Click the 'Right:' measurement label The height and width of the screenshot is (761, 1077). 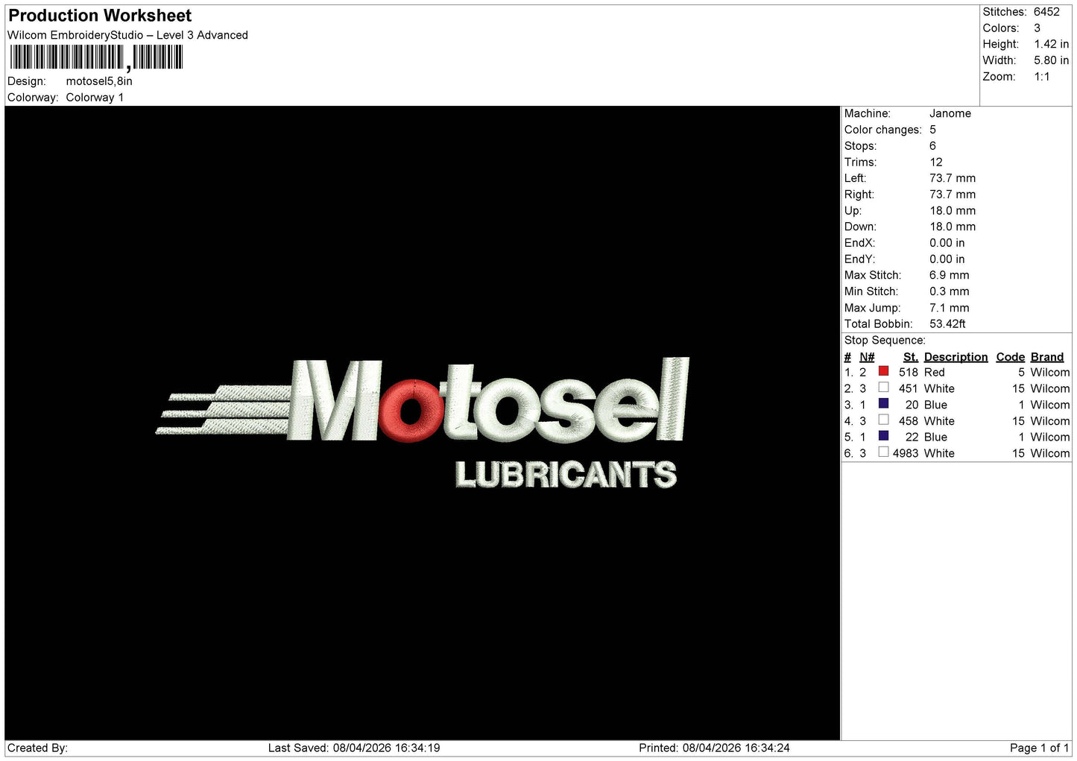859,195
